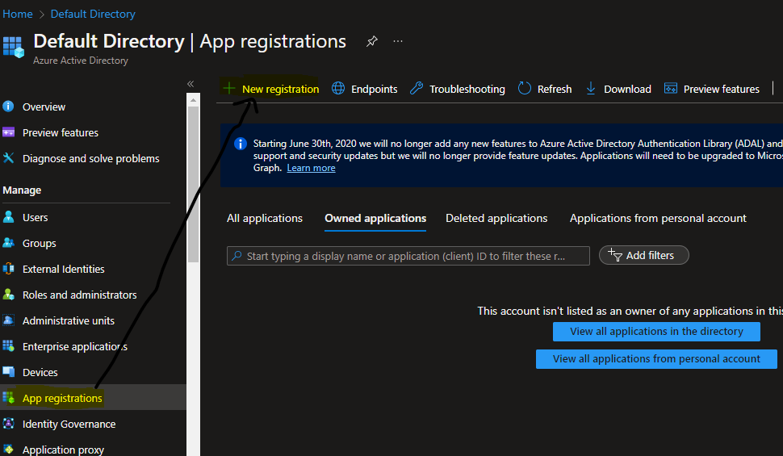Click the Learn more link in banner
Image resolution: width=783 pixels, height=456 pixels.
click(x=311, y=168)
